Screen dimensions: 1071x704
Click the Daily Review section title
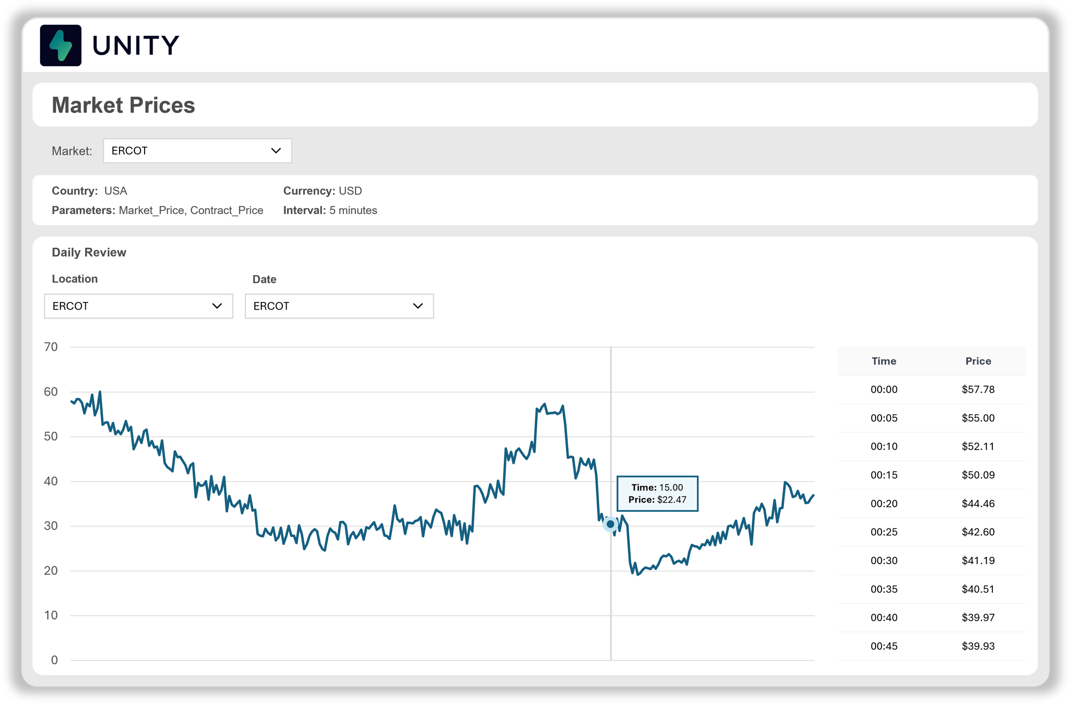[x=89, y=253]
